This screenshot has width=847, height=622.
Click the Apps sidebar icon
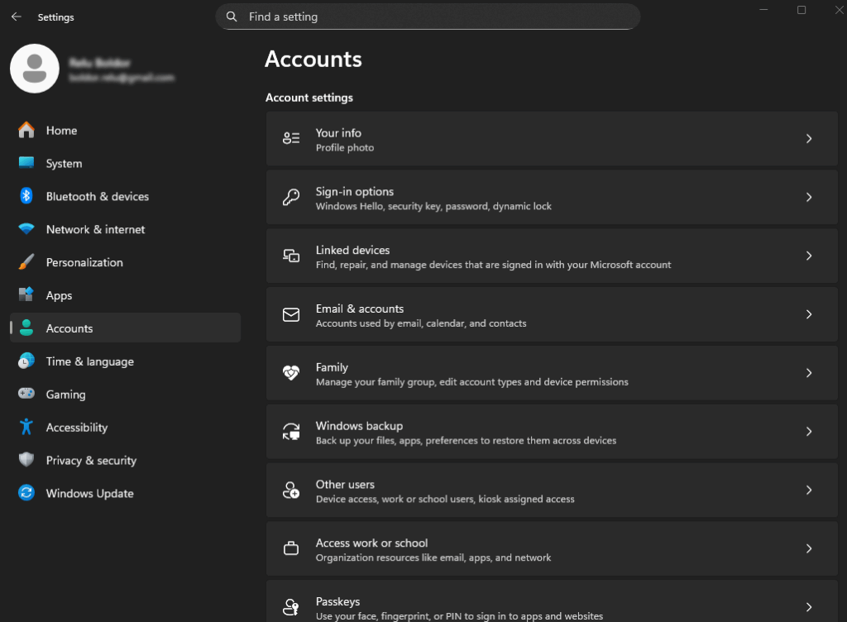26,294
